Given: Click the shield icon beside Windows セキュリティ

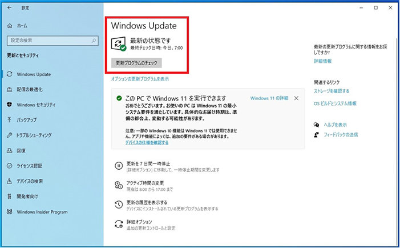Looking at the screenshot, I should coord(10,105).
